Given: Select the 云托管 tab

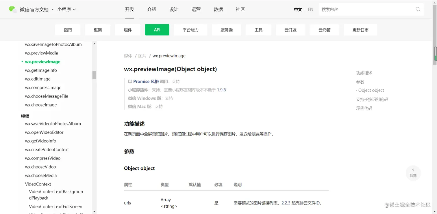Looking at the screenshot, I should (324, 30).
